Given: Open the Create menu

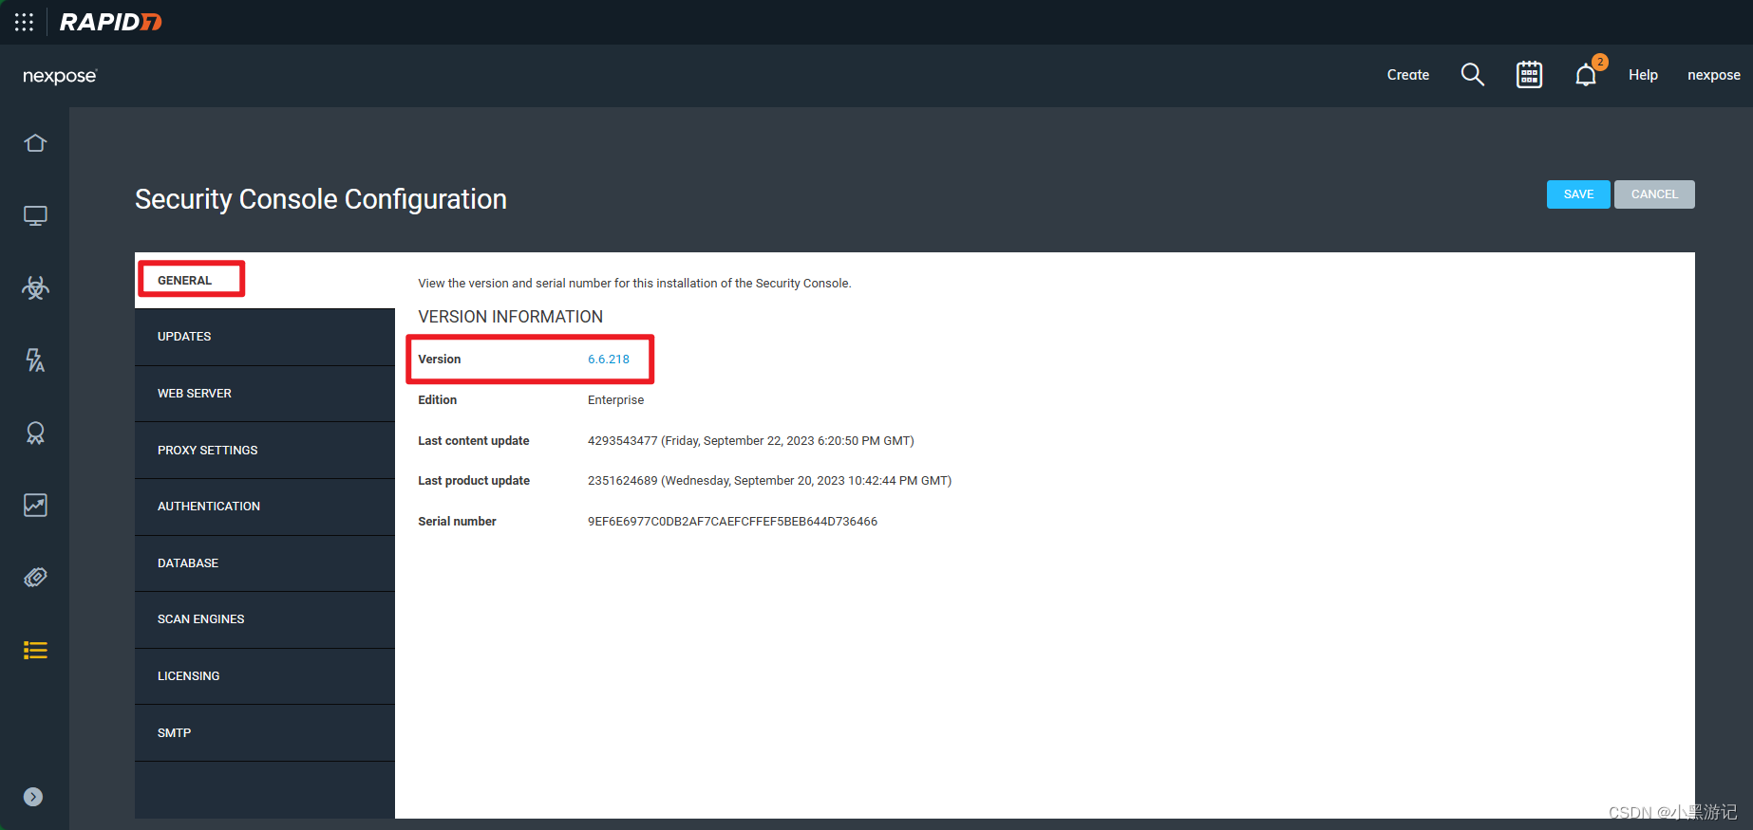Looking at the screenshot, I should 1407,75.
